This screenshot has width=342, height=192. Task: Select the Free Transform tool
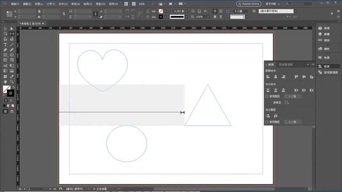pos(12,66)
